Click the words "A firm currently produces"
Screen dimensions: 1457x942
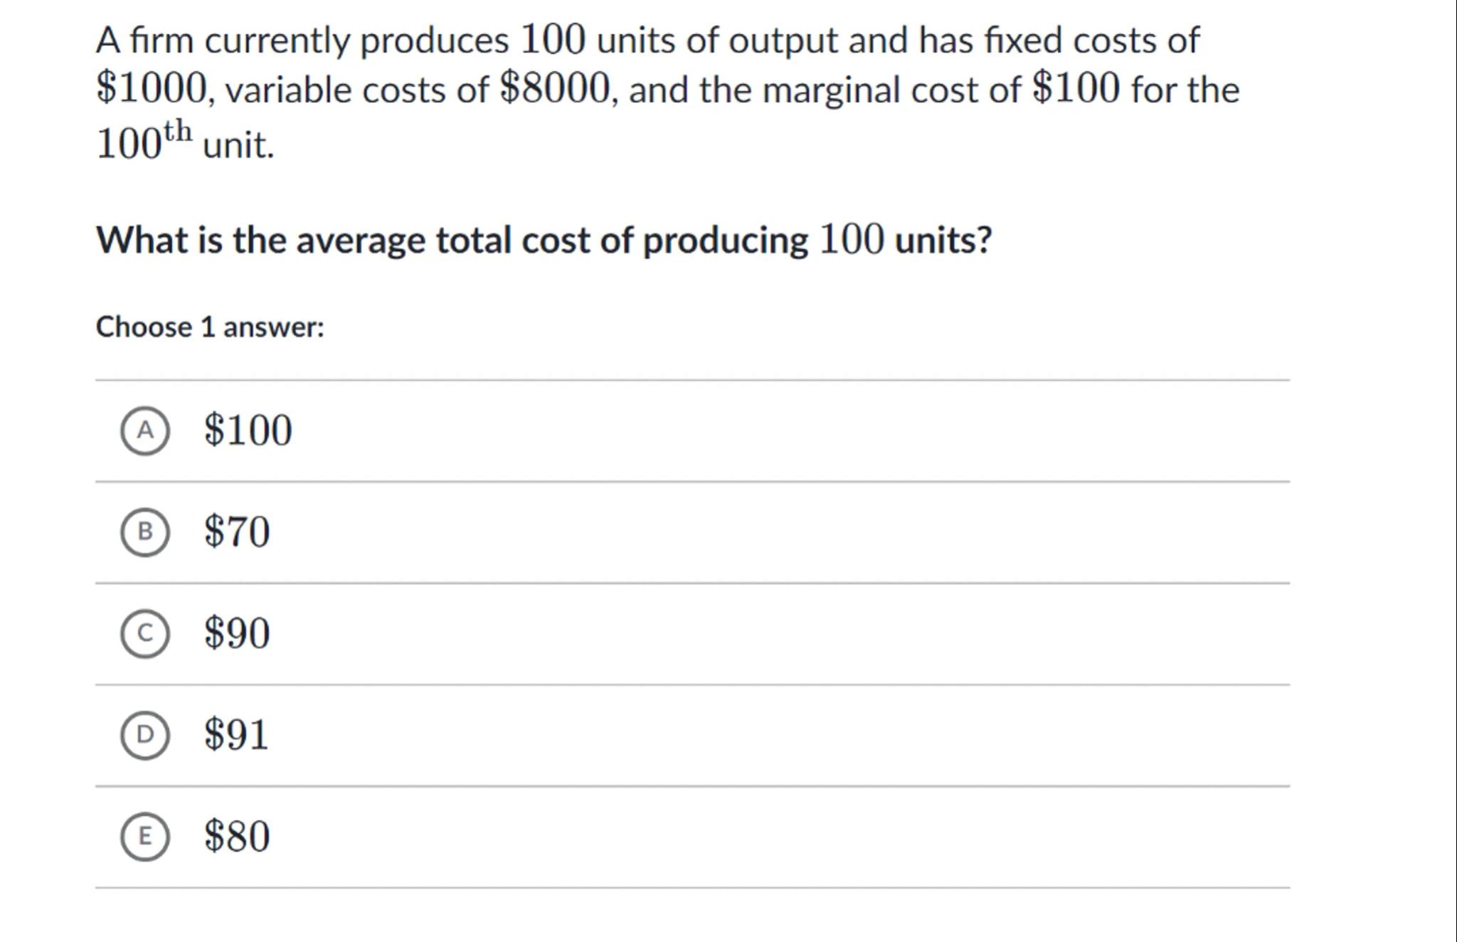tap(302, 41)
